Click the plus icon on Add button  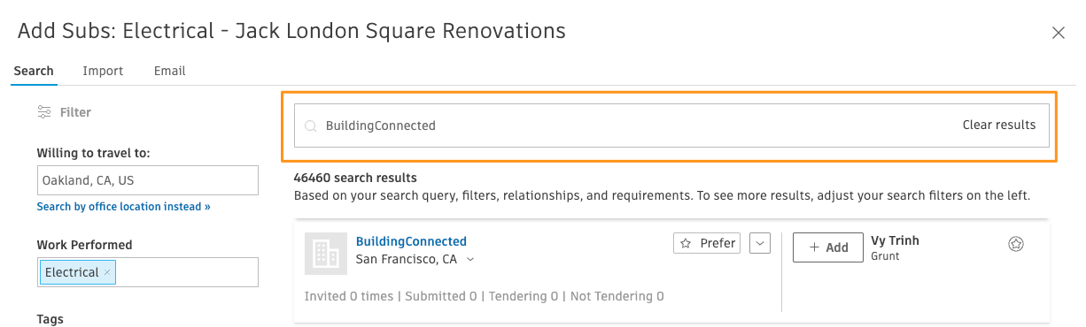tap(814, 247)
